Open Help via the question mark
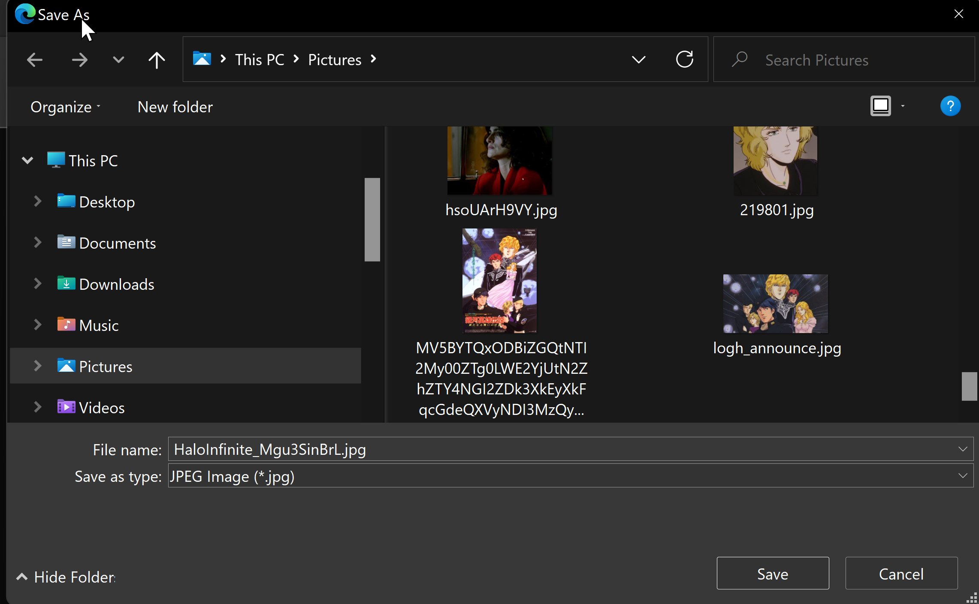The image size is (979, 604). pos(950,106)
